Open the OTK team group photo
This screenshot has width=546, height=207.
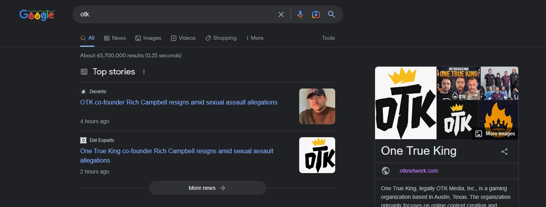tap(499, 83)
